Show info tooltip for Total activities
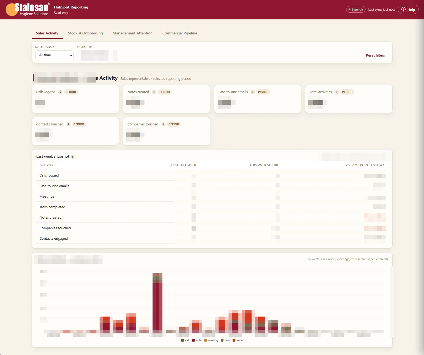Image resolution: width=424 pixels, height=355 pixels. [x=337, y=92]
